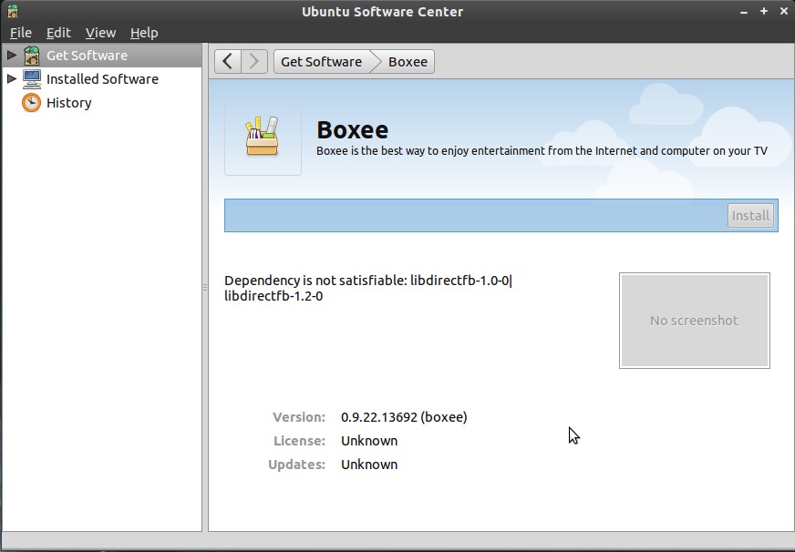Click the Get Software sidebar icon
The width and height of the screenshot is (795, 552).
click(x=31, y=56)
